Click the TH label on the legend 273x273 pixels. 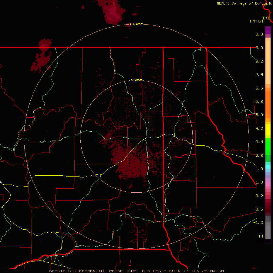(261, 236)
